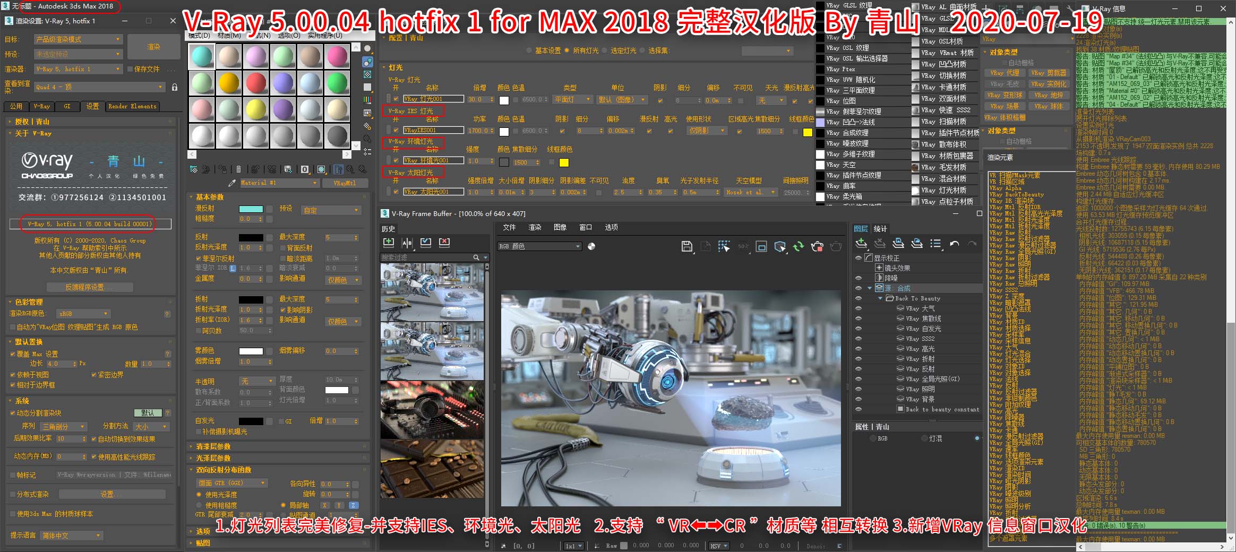Click the trash icon to reset the material
Image resolution: width=1236 pixels, height=552 pixels.
(x=238, y=169)
